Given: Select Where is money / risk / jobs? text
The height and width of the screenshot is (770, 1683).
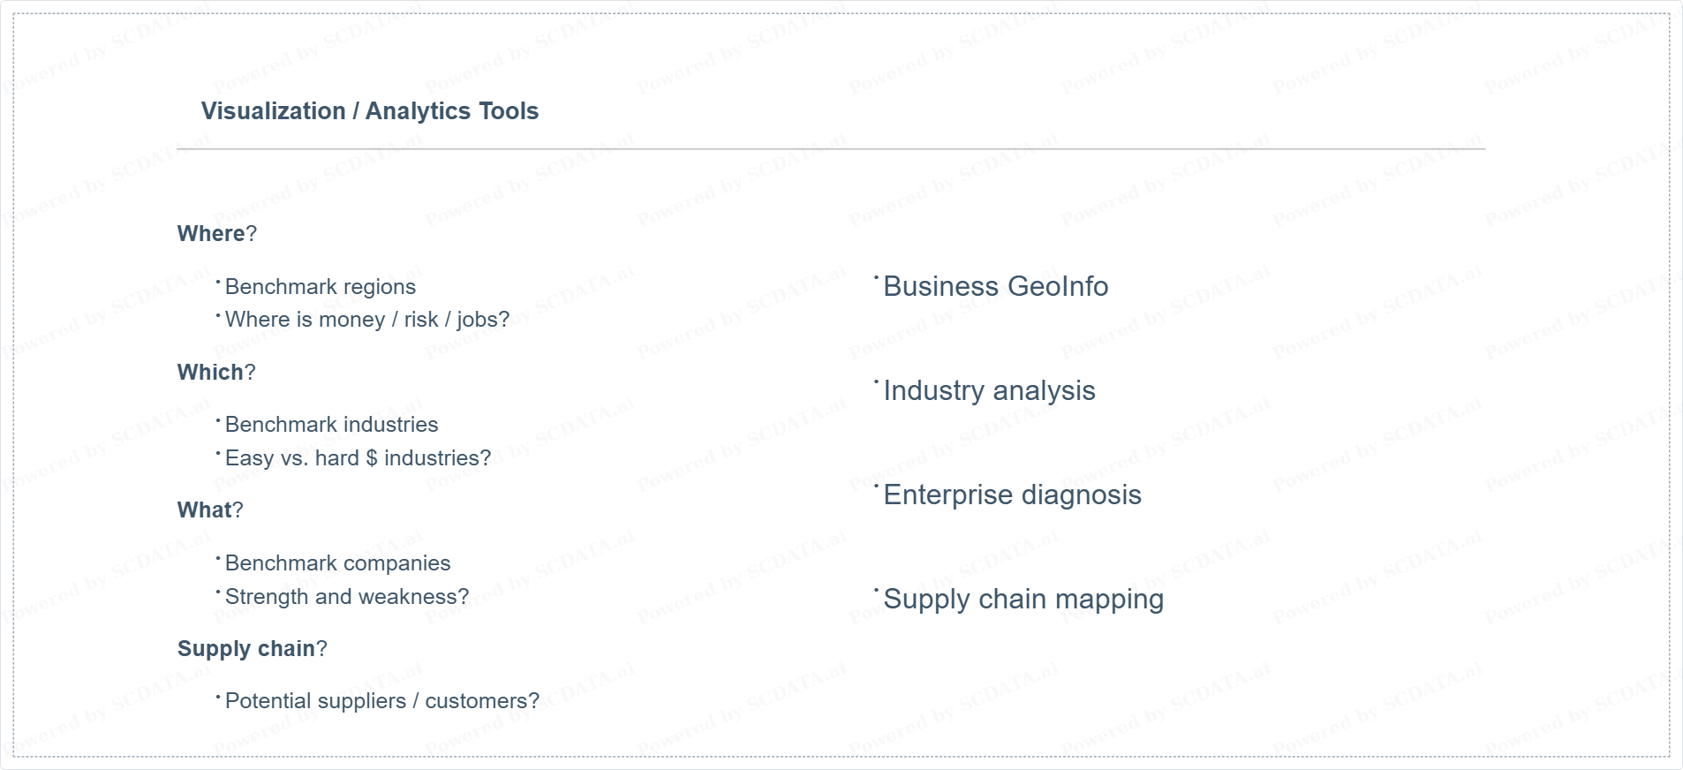Looking at the screenshot, I should tap(366, 320).
